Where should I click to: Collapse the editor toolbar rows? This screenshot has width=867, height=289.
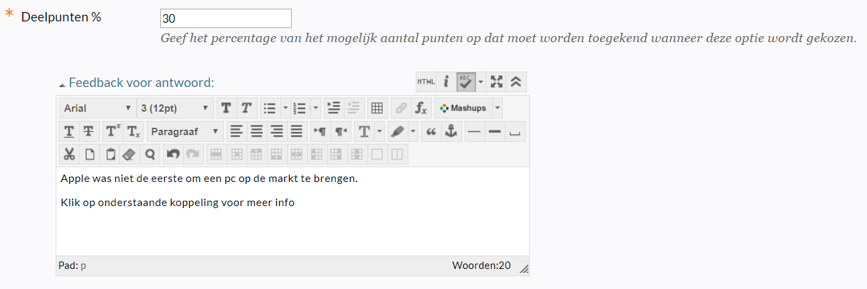pyautogui.click(x=516, y=82)
